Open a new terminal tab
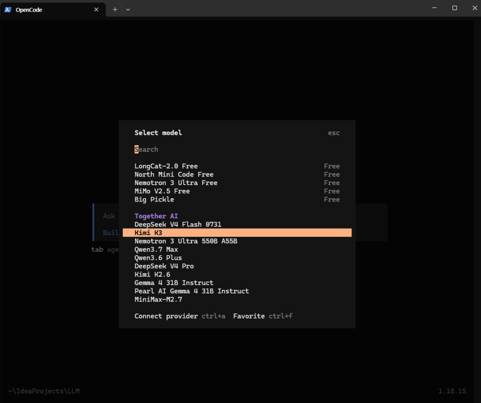Screen dimensions: 481x403 point(115,9)
